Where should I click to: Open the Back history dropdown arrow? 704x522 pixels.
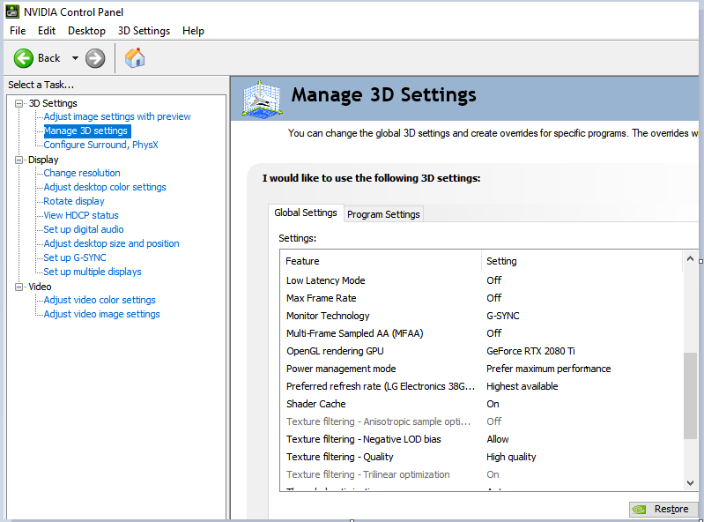pyautogui.click(x=75, y=58)
